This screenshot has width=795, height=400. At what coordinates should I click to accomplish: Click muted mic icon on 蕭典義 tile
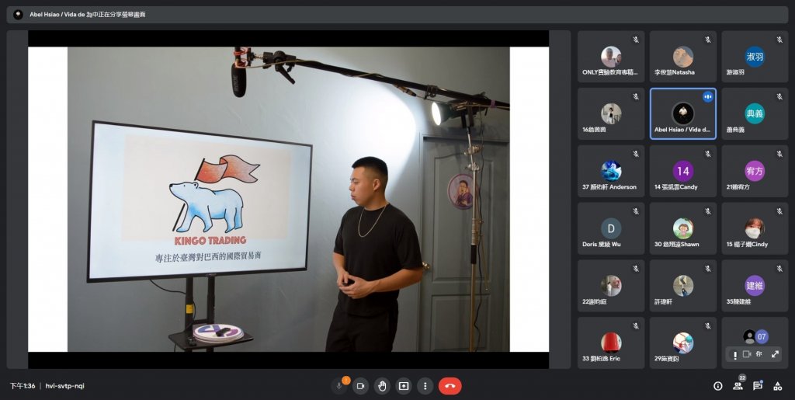(779, 97)
